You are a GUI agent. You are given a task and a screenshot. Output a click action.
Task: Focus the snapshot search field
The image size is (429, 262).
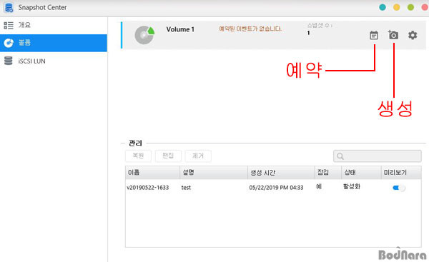click(378, 156)
